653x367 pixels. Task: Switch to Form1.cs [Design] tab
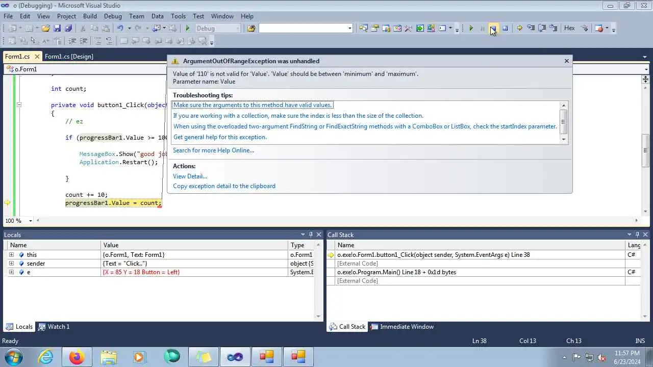coord(69,56)
